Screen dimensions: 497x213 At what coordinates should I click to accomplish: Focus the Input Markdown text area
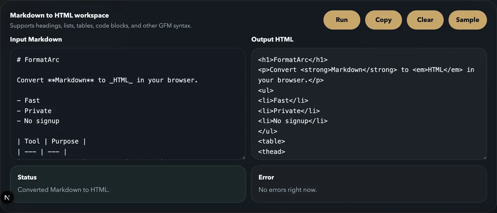[128, 104]
